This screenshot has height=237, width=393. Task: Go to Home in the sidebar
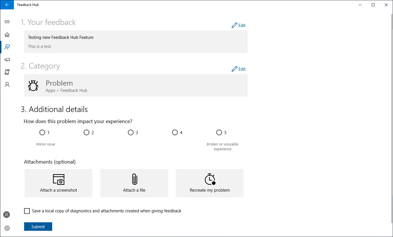point(7,35)
